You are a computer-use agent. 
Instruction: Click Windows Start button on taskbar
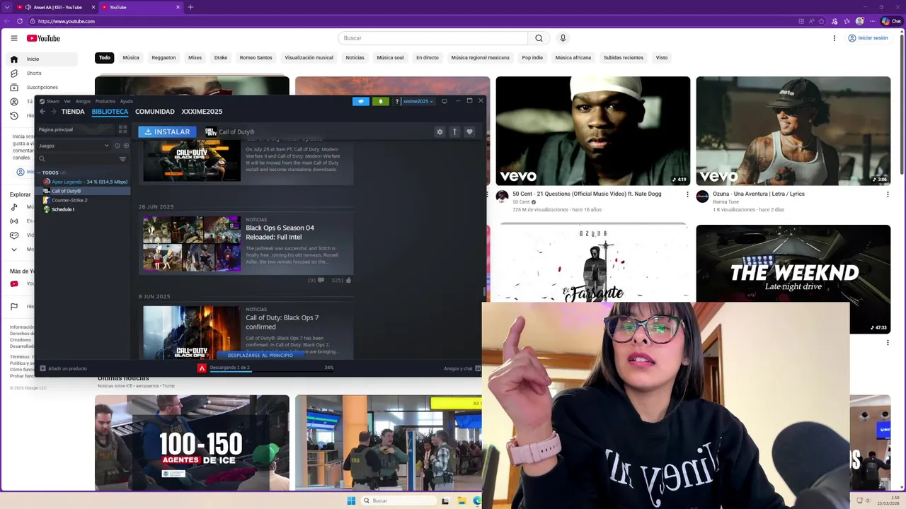(352, 501)
